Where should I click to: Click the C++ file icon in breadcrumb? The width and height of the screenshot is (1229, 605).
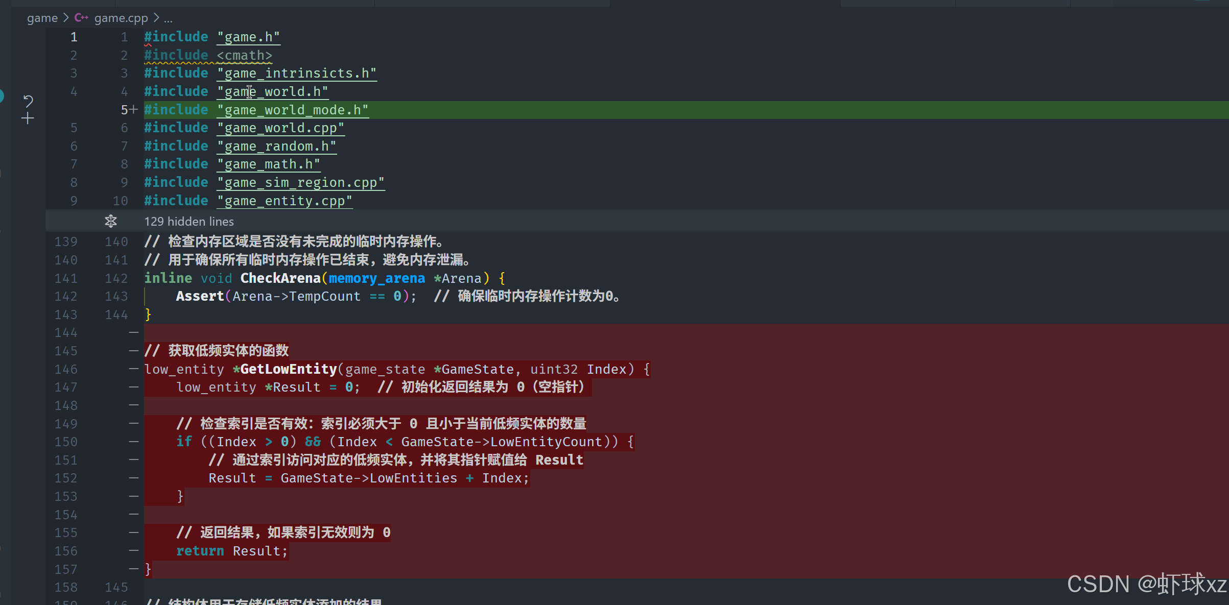[x=81, y=18]
